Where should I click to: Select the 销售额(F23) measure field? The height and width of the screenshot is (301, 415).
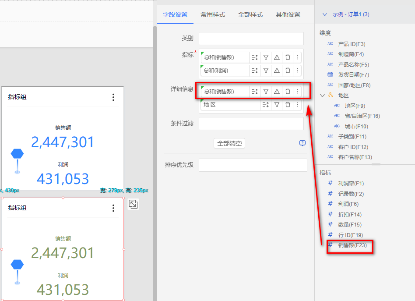click(352, 245)
